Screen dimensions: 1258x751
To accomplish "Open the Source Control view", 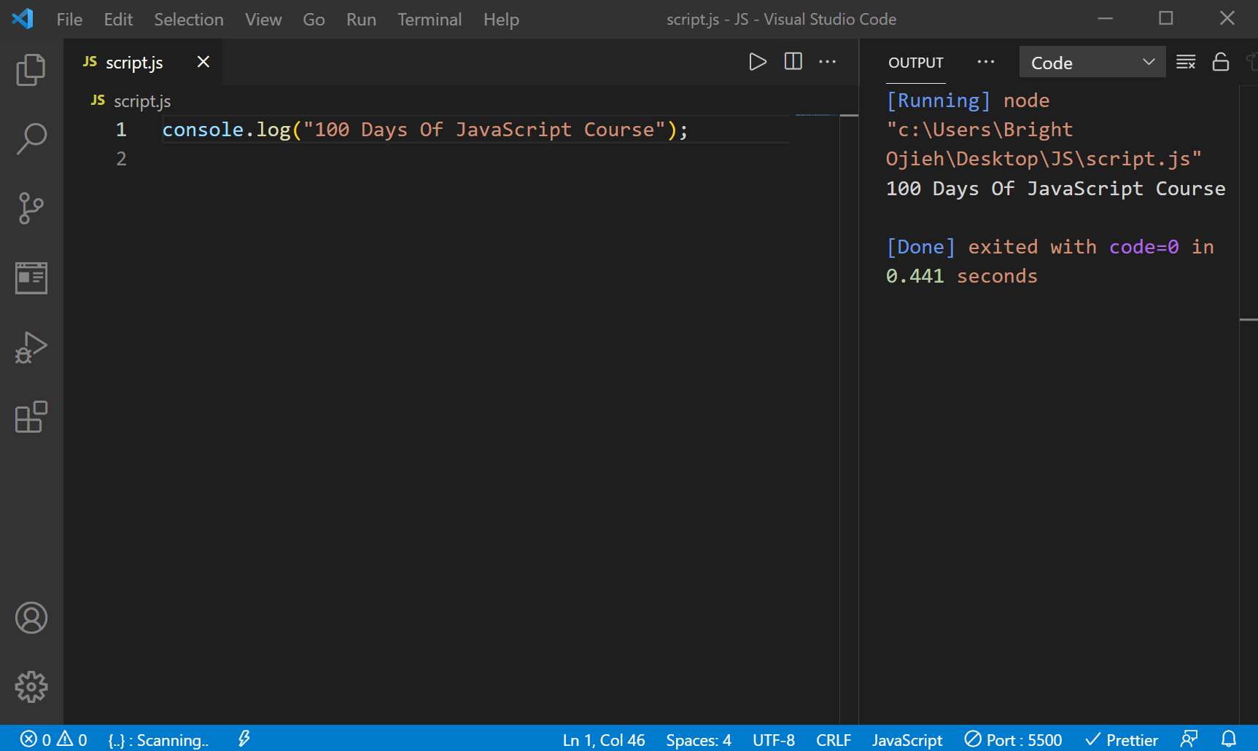I will pyautogui.click(x=30, y=208).
